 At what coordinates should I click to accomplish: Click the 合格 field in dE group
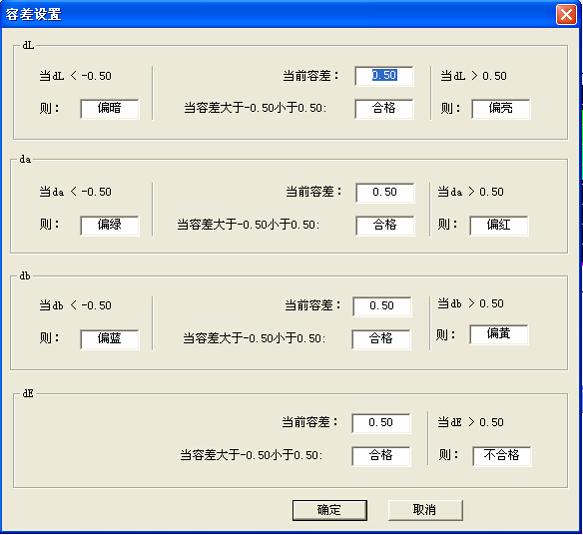point(381,456)
